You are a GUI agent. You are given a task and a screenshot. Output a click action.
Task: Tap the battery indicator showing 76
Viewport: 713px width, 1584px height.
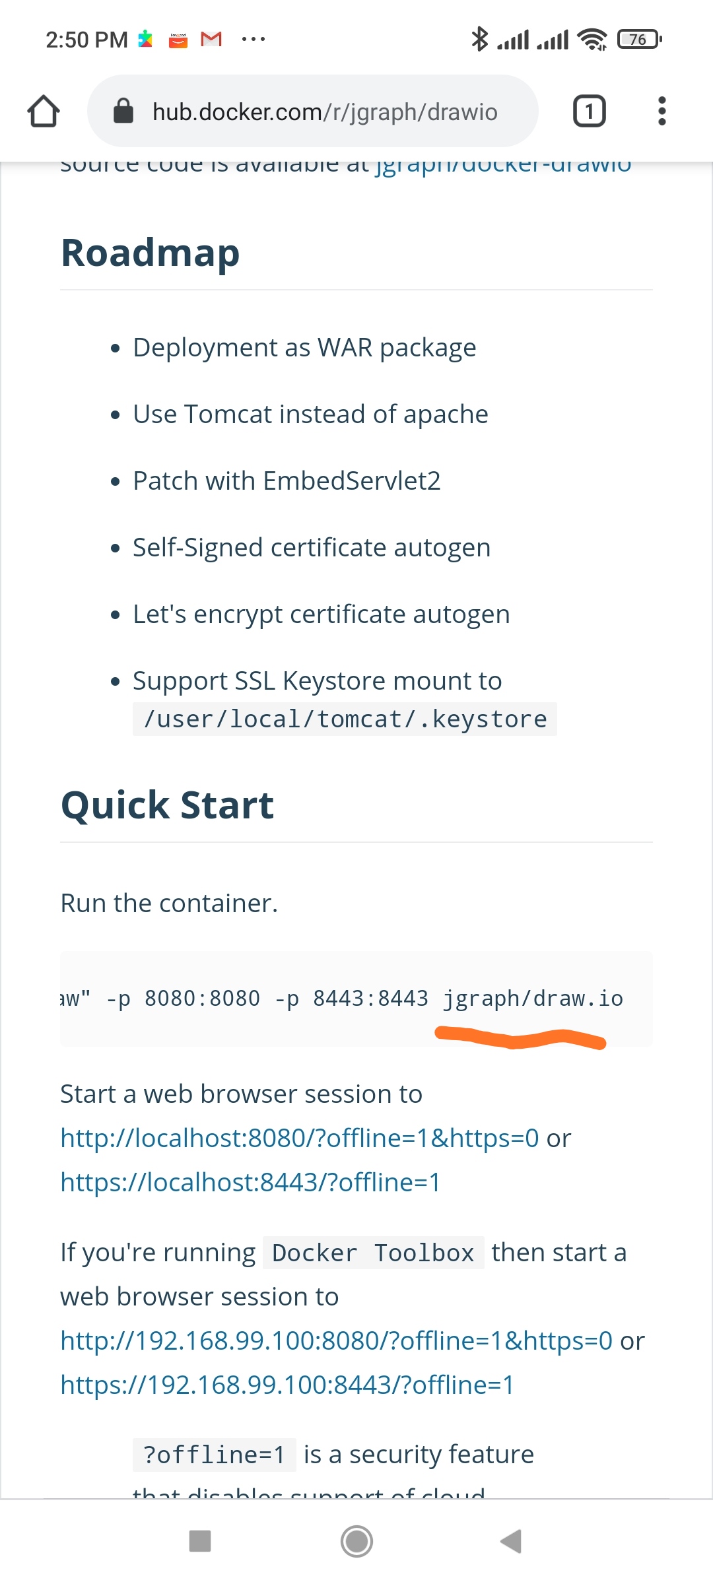click(636, 39)
